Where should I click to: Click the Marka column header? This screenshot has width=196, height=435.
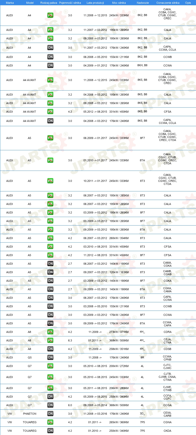(10, 3)
